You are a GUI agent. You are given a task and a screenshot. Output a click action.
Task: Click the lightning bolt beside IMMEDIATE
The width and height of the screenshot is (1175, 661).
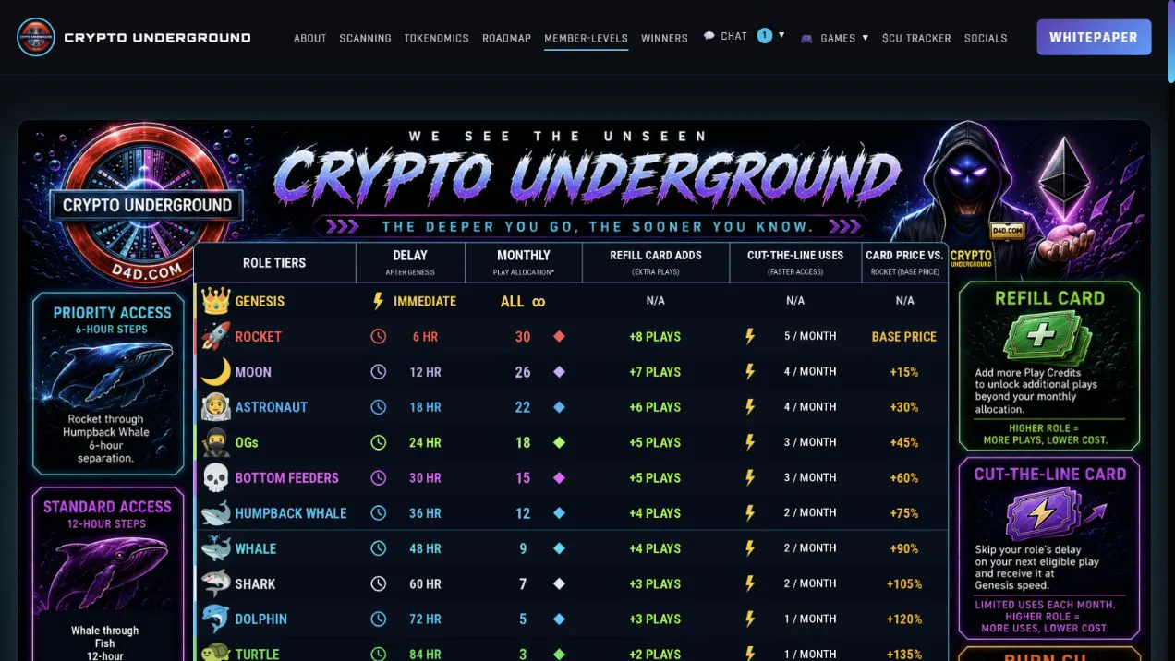point(377,301)
